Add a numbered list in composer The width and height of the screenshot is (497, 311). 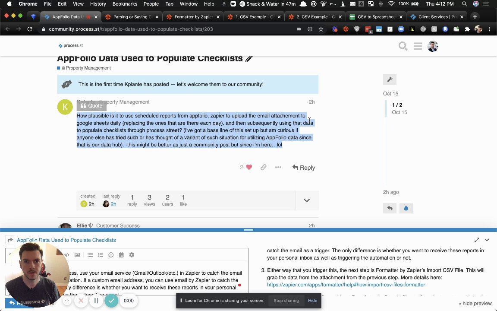coord(101,255)
